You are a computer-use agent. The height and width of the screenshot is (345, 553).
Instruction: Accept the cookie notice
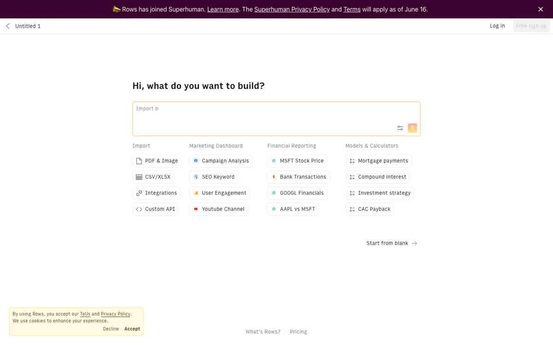coord(132,329)
